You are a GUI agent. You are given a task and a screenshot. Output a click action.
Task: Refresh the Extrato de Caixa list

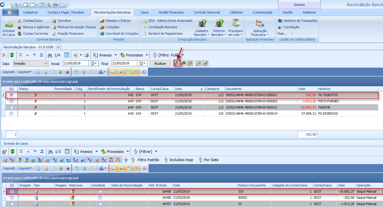pos(12,151)
